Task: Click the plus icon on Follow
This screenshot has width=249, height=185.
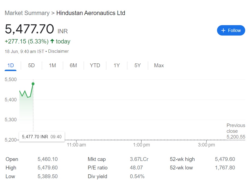Action: (x=223, y=30)
